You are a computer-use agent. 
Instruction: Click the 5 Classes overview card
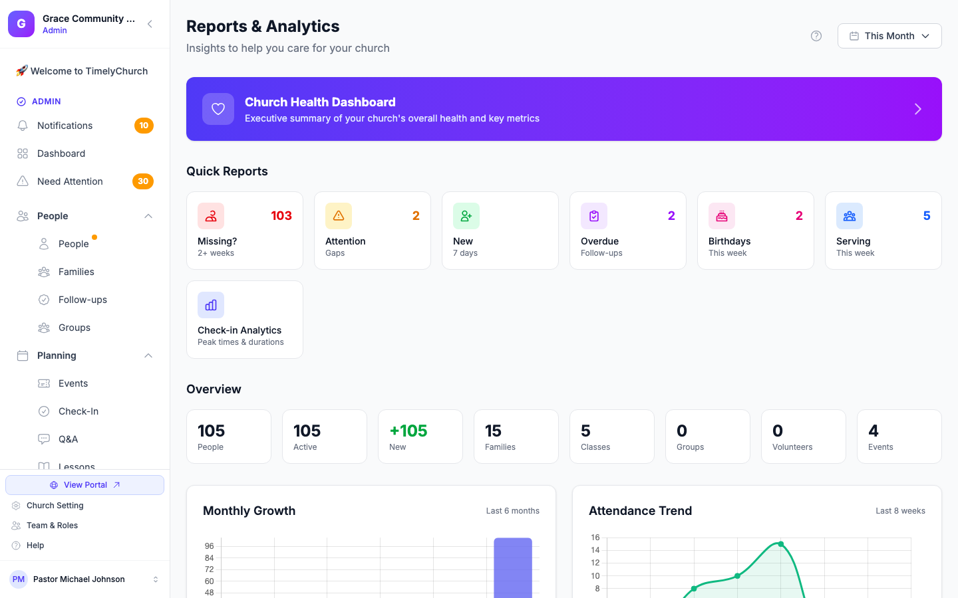pyautogui.click(x=612, y=437)
